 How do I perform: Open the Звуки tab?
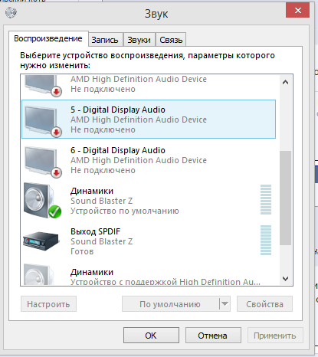click(139, 40)
